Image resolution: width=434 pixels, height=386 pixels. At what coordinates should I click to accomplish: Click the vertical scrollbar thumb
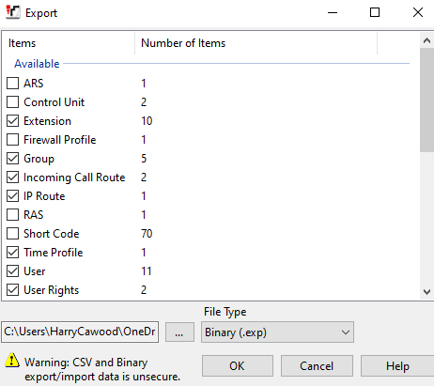point(426,100)
